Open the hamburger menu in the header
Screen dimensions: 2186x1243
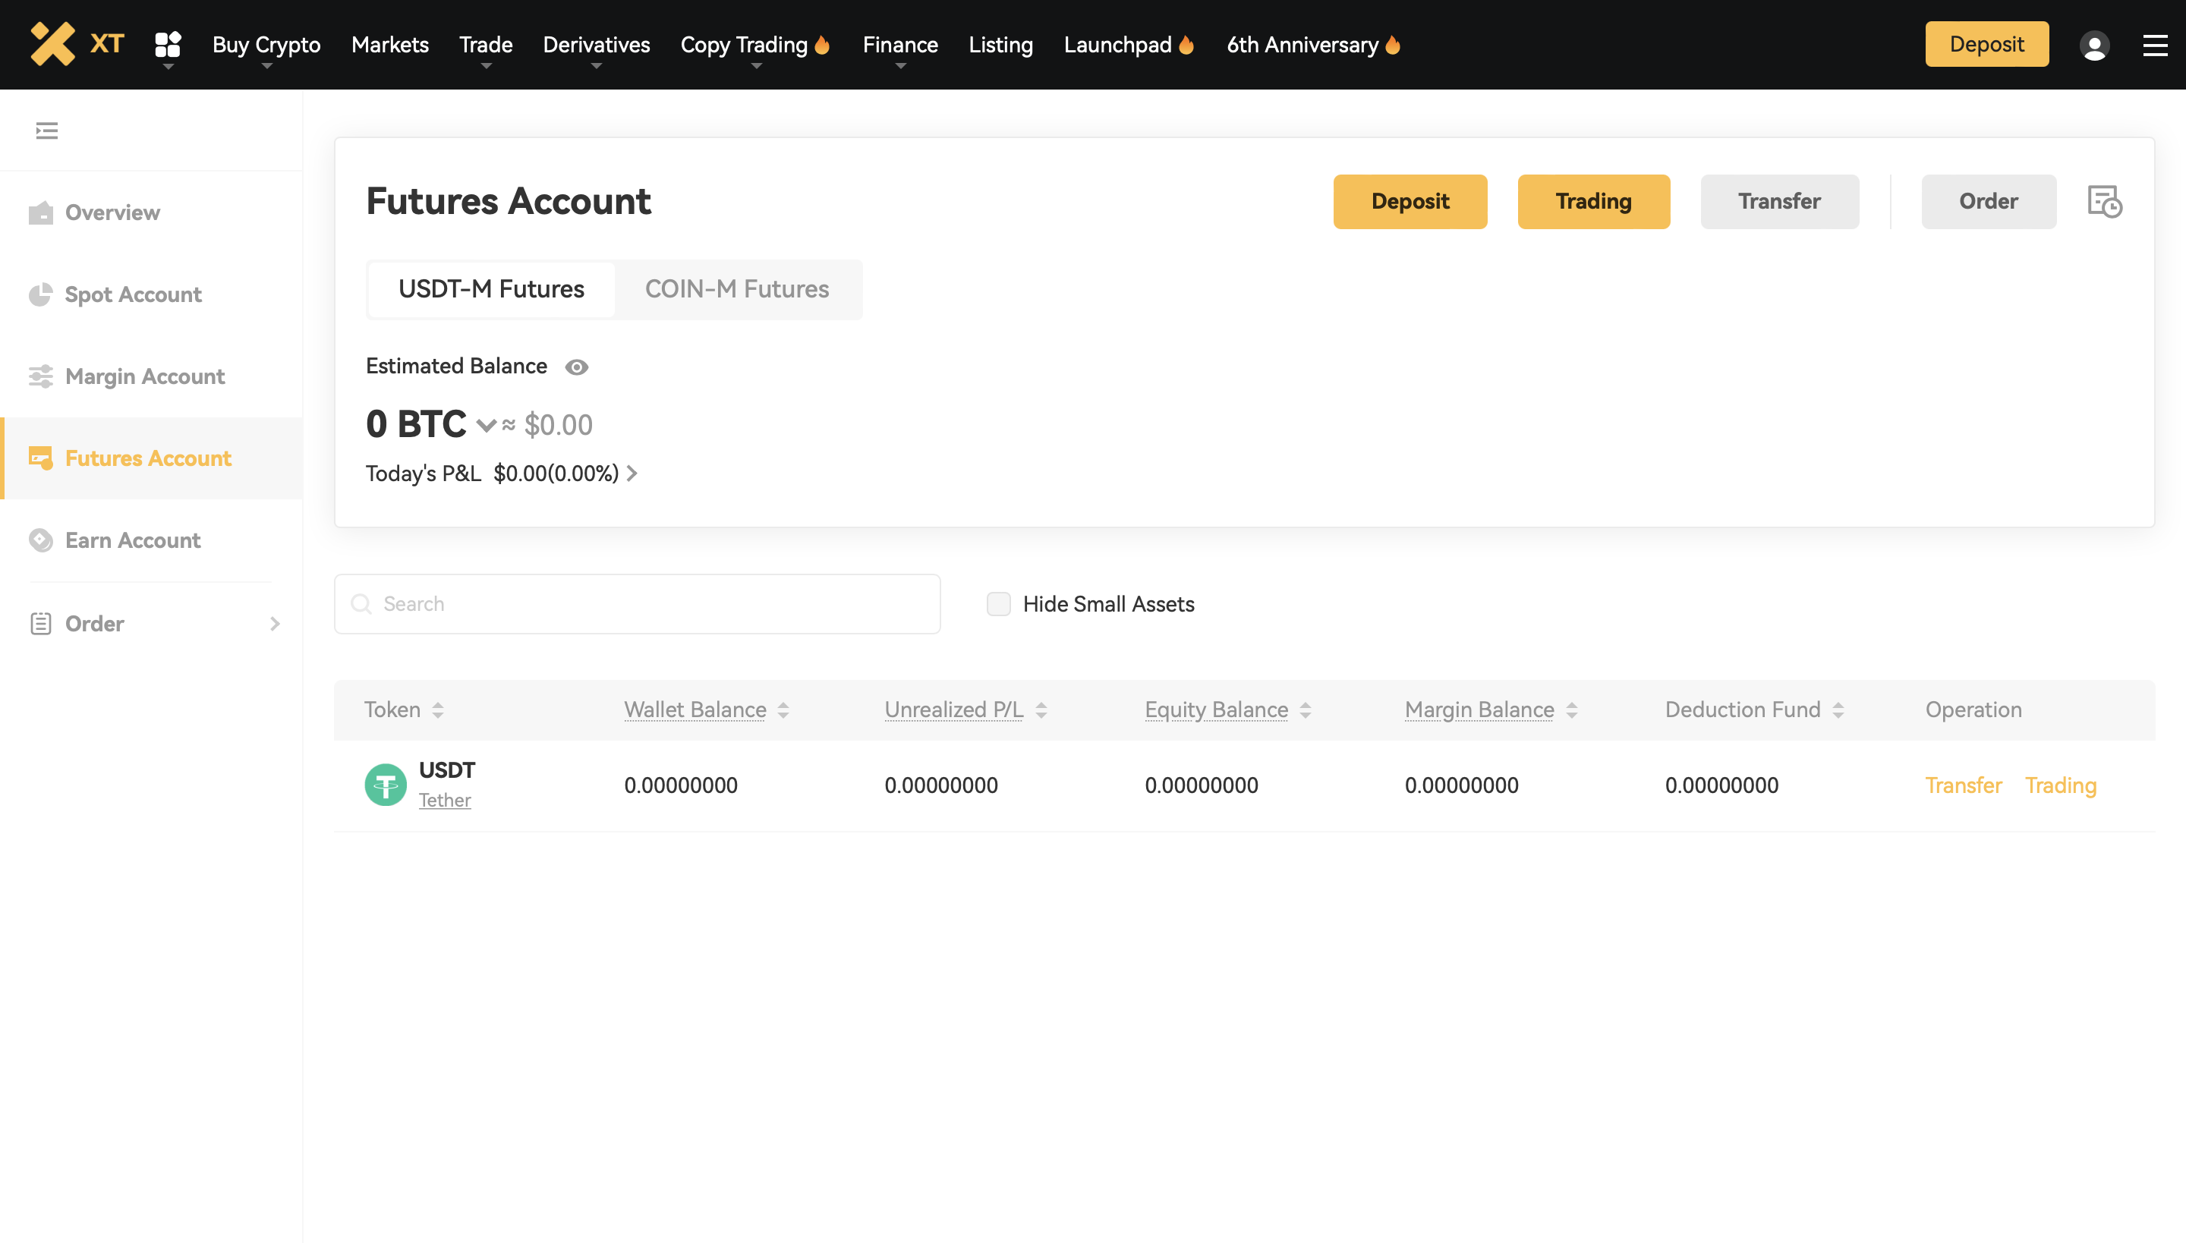pyautogui.click(x=2154, y=46)
